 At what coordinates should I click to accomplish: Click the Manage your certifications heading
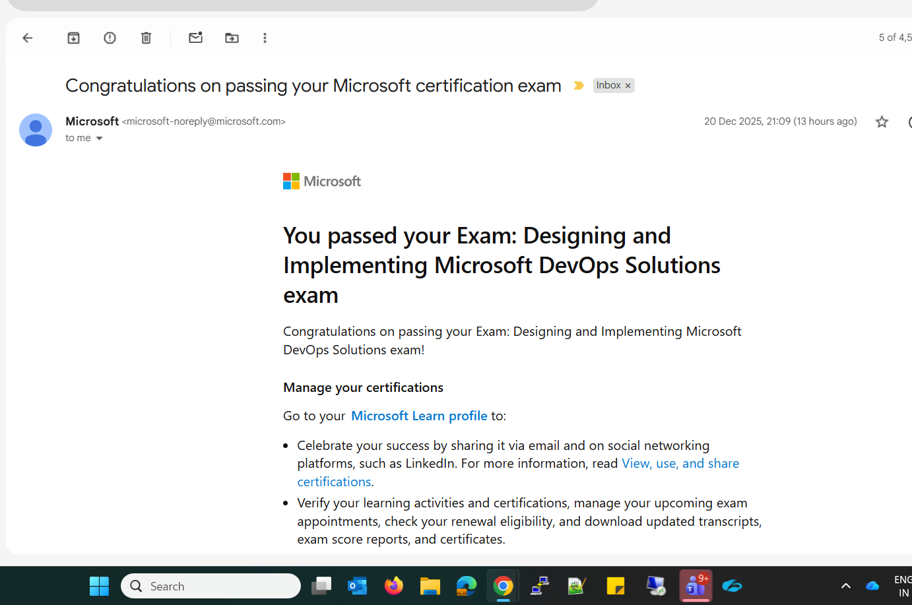(x=364, y=387)
